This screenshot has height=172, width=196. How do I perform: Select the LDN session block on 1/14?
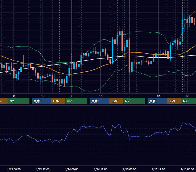pos(116,101)
